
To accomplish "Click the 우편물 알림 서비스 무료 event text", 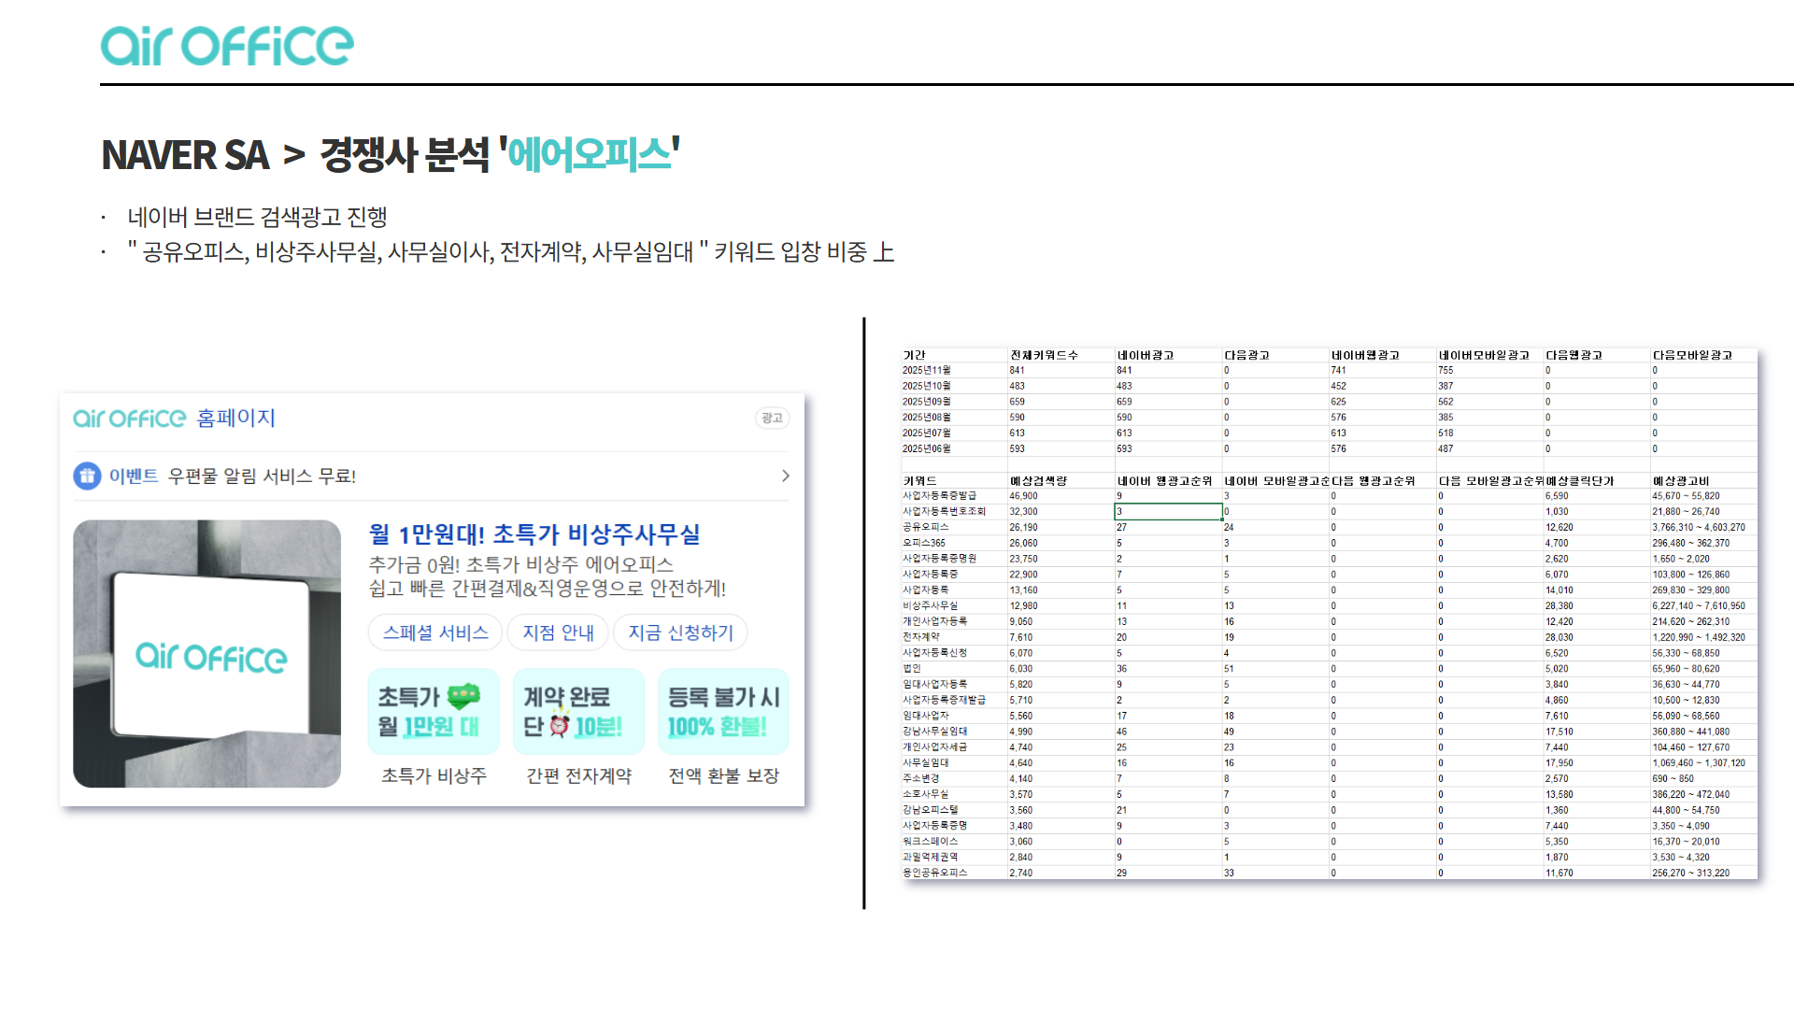I will tap(262, 476).
